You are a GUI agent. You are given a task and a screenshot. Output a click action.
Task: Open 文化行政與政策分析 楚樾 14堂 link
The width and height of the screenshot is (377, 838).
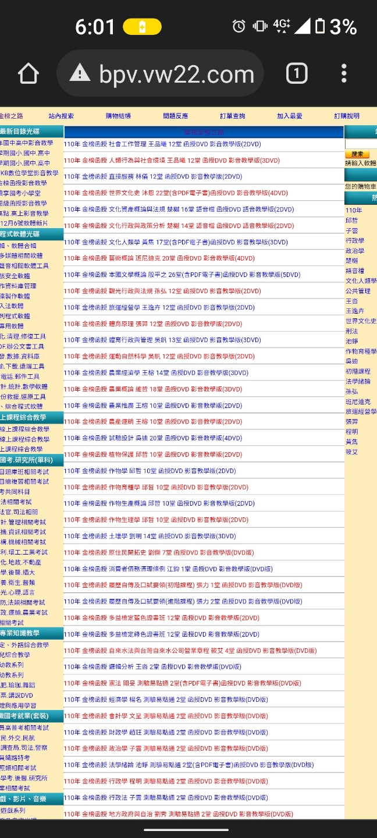click(179, 226)
